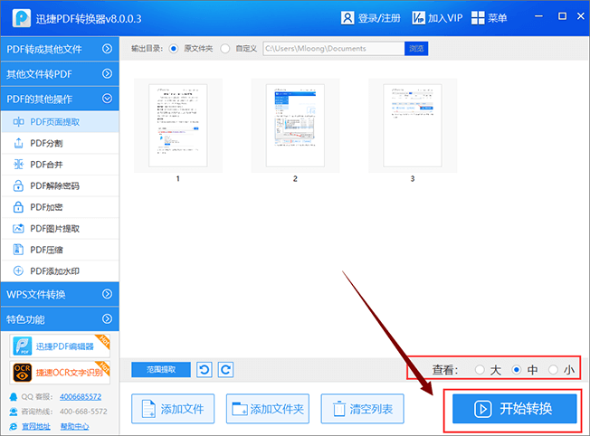Expand 其他文件转PDF section

coord(60,74)
